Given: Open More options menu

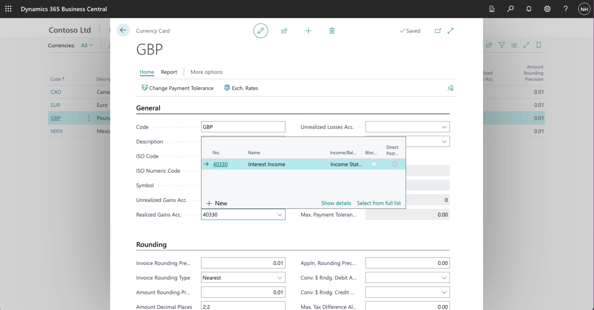Looking at the screenshot, I should pyautogui.click(x=207, y=72).
